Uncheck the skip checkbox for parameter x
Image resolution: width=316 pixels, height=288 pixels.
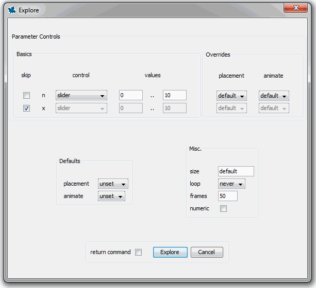pyautogui.click(x=26, y=108)
